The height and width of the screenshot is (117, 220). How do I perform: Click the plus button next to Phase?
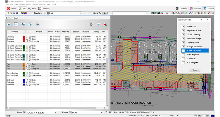70,112
